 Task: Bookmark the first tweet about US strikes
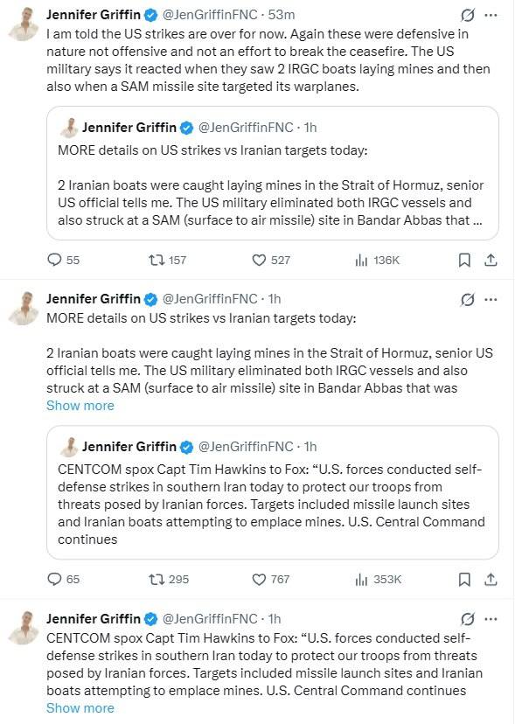(x=464, y=260)
